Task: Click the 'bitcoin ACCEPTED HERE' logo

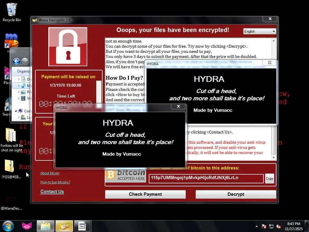Action: click(126, 176)
